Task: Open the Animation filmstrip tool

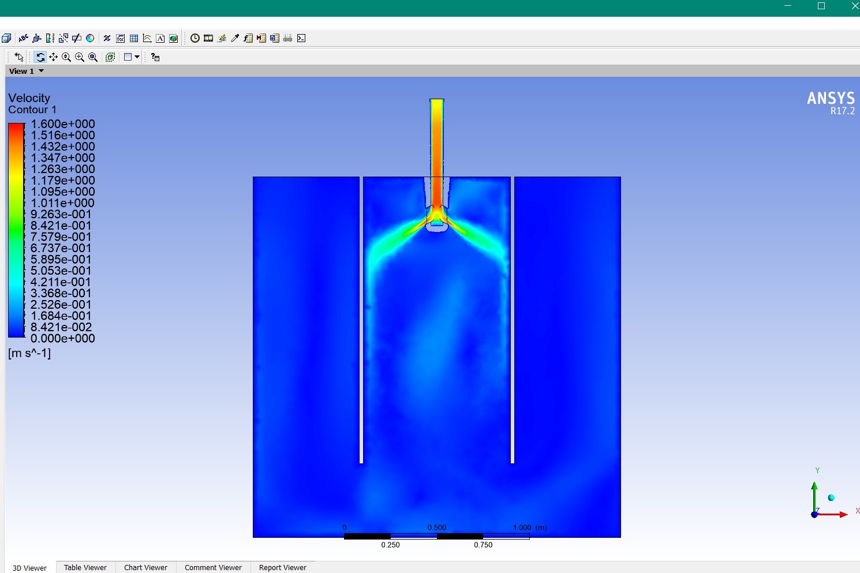Action: [208, 38]
